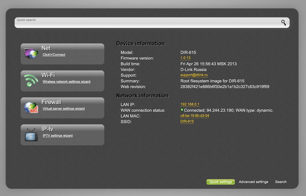Image resolution: width=306 pixels, height=196 pixels.
Task: Click the green WAN connected status dot
Action: tap(182, 110)
